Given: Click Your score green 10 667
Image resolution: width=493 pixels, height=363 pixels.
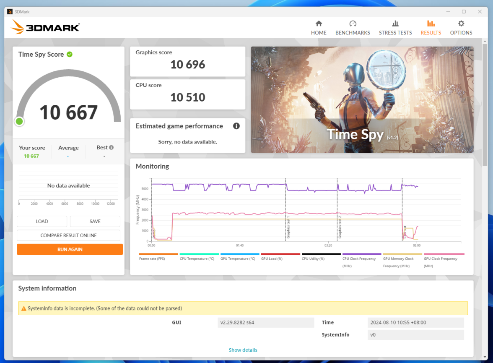Looking at the screenshot, I should click(x=31, y=156).
